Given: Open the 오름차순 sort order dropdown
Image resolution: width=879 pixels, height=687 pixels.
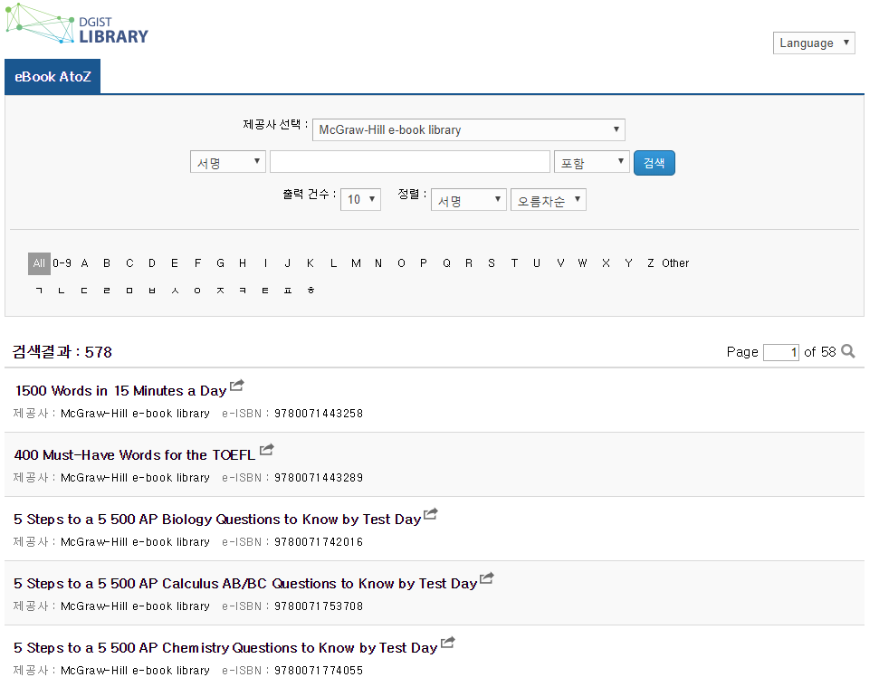Looking at the screenshot, I should click(x=549, y=199).
